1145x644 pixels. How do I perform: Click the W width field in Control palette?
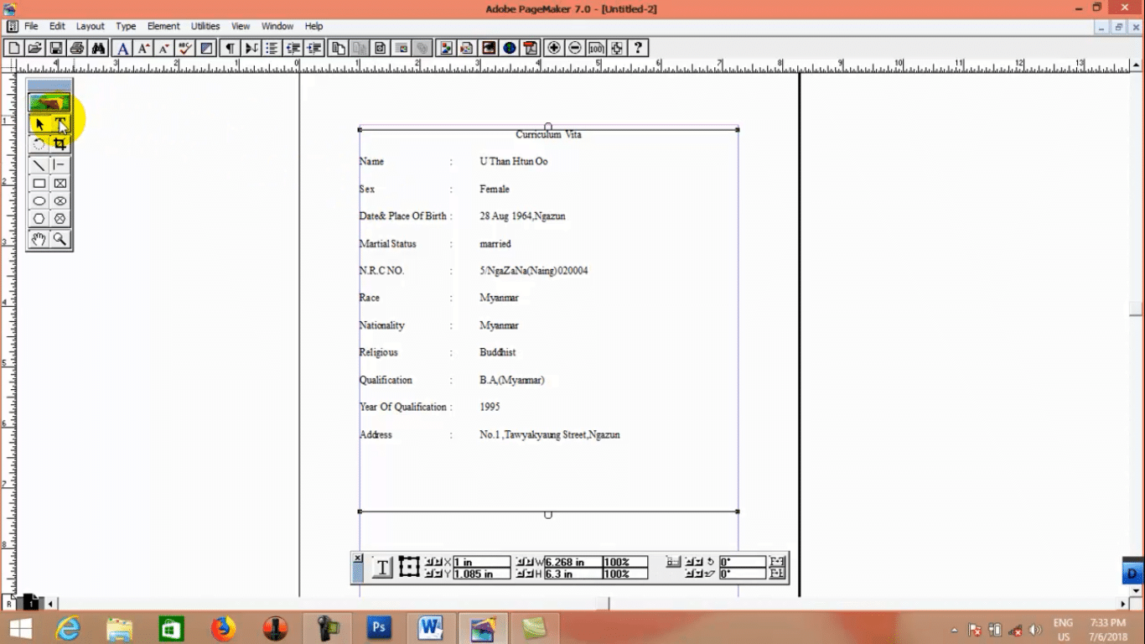[574, 562]
